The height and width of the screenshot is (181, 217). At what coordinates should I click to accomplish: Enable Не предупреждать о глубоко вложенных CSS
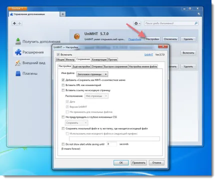coord(63,117)
